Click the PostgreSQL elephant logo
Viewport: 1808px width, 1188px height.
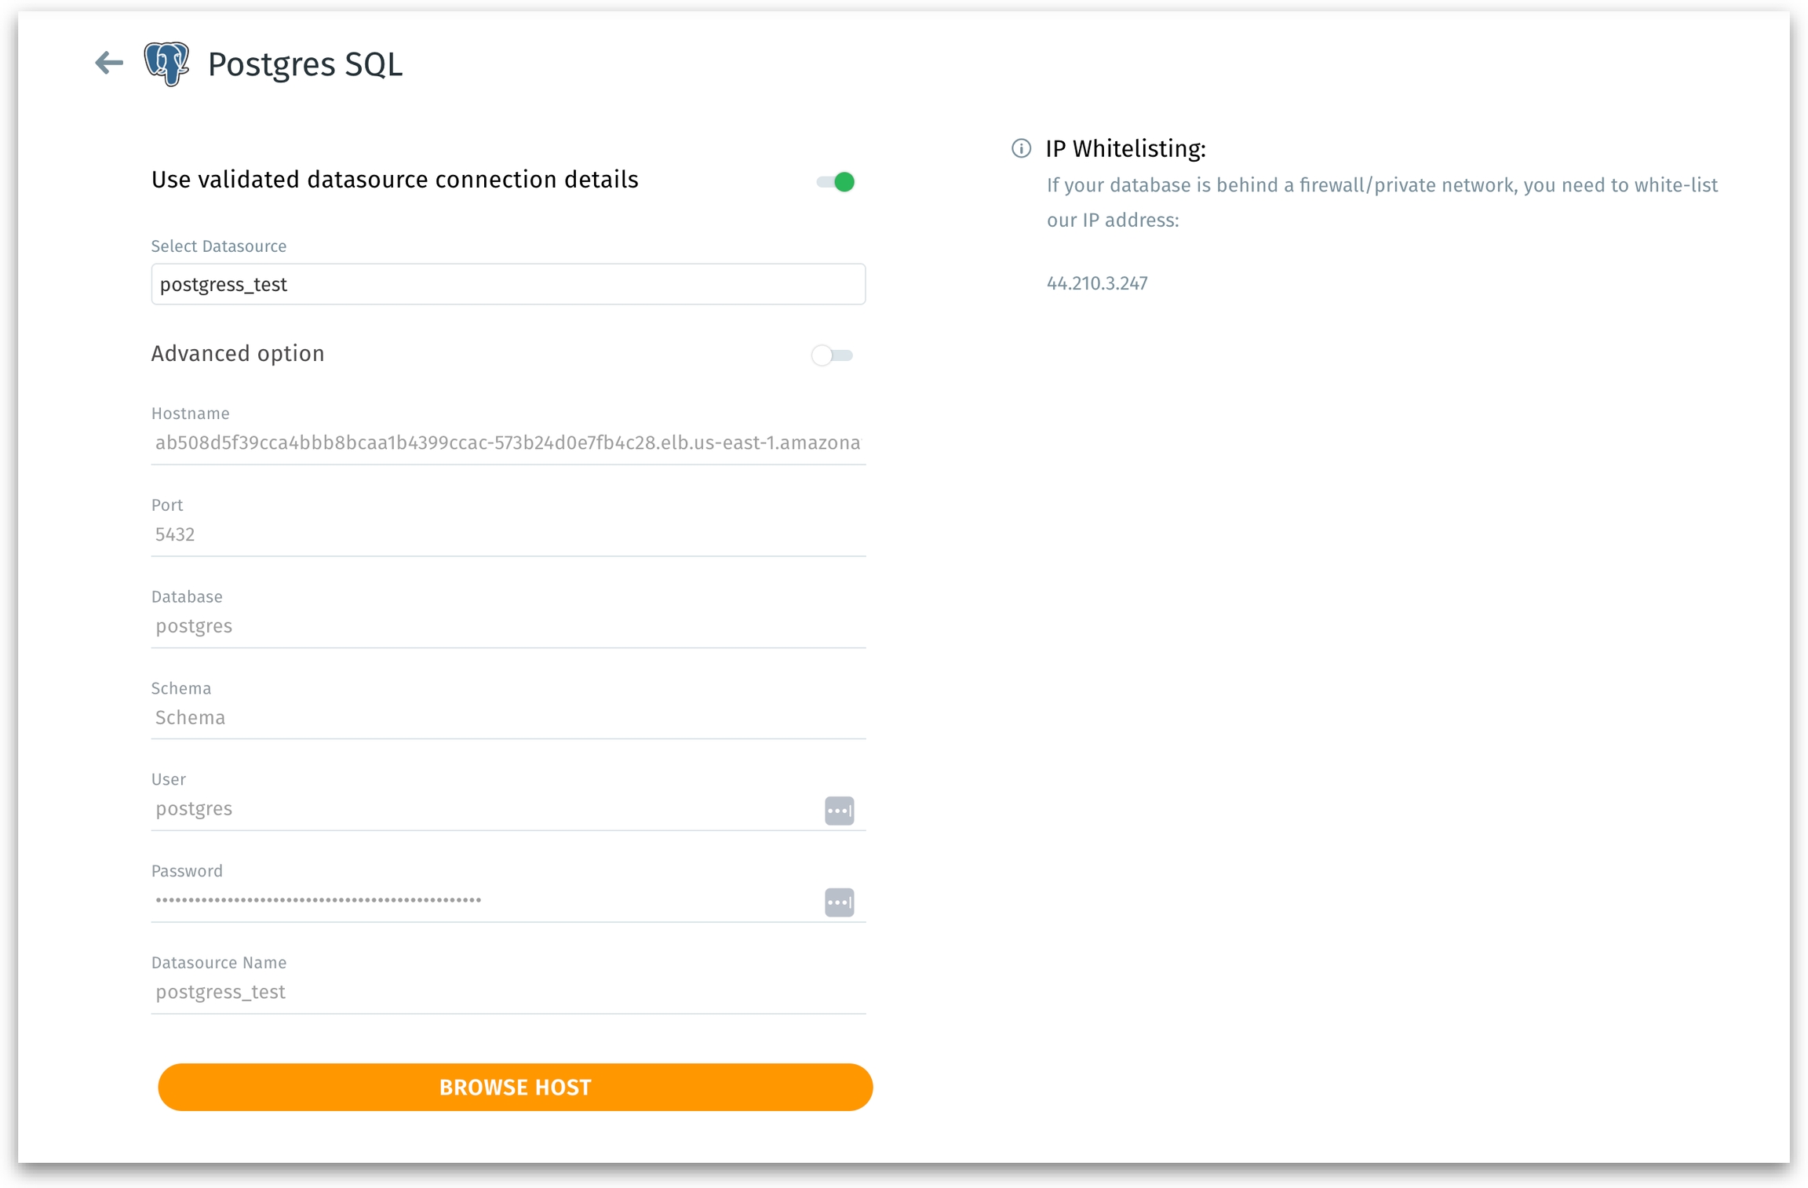pos(166,64)
